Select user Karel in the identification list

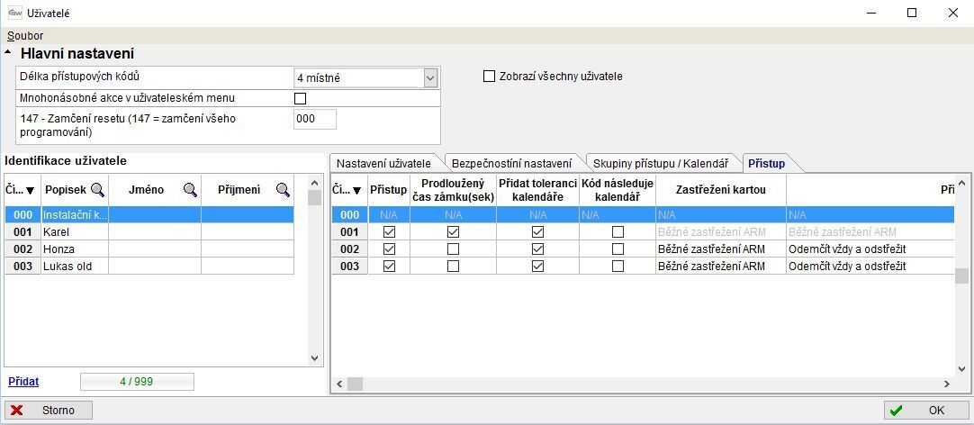[x=76, y=232]
